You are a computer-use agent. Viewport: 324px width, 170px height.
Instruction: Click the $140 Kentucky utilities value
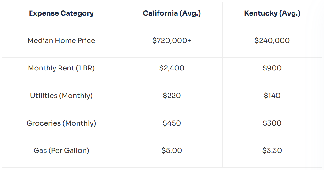[x=272, y=96]
